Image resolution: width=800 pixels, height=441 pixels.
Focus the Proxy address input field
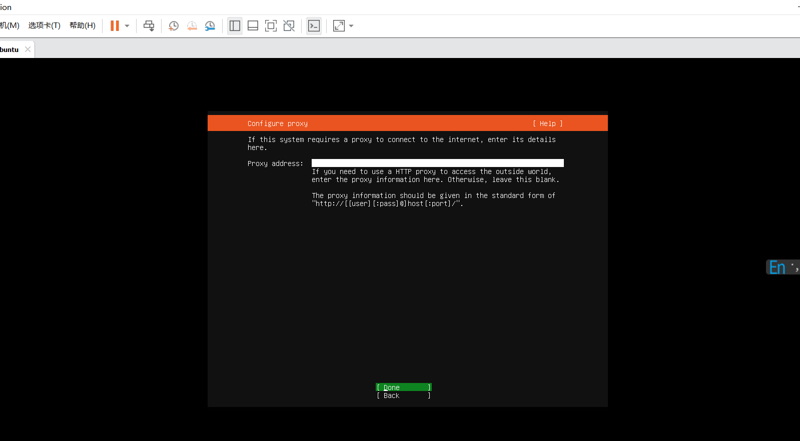pos(438,163)
